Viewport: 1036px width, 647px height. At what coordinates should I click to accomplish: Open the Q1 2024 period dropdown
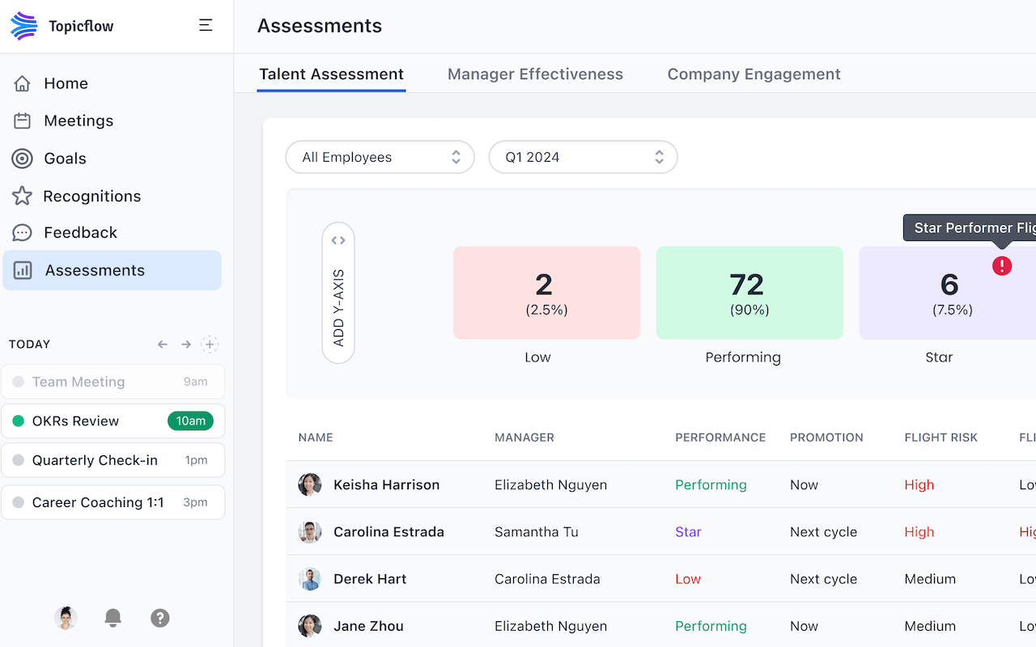coord(583,157)
